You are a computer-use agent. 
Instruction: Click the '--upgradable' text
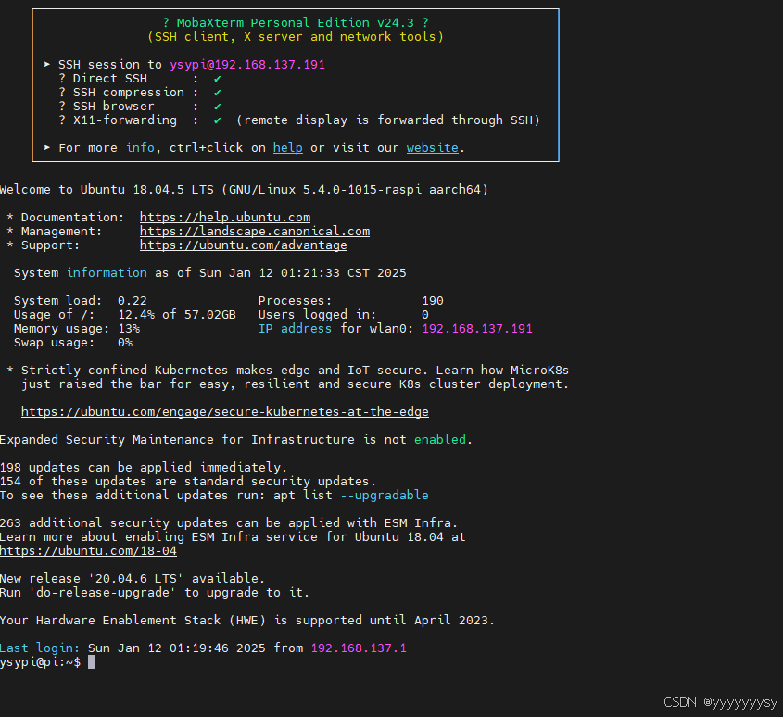385,496
